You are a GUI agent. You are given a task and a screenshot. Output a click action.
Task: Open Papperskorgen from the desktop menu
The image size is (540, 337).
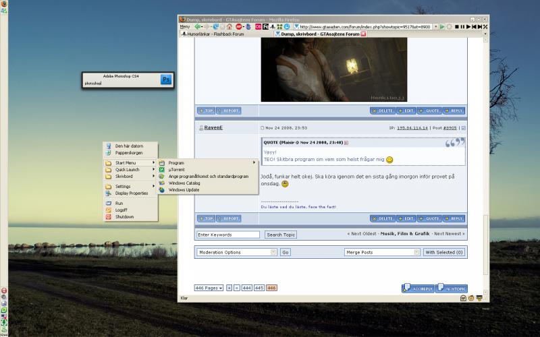click(129, 152)
